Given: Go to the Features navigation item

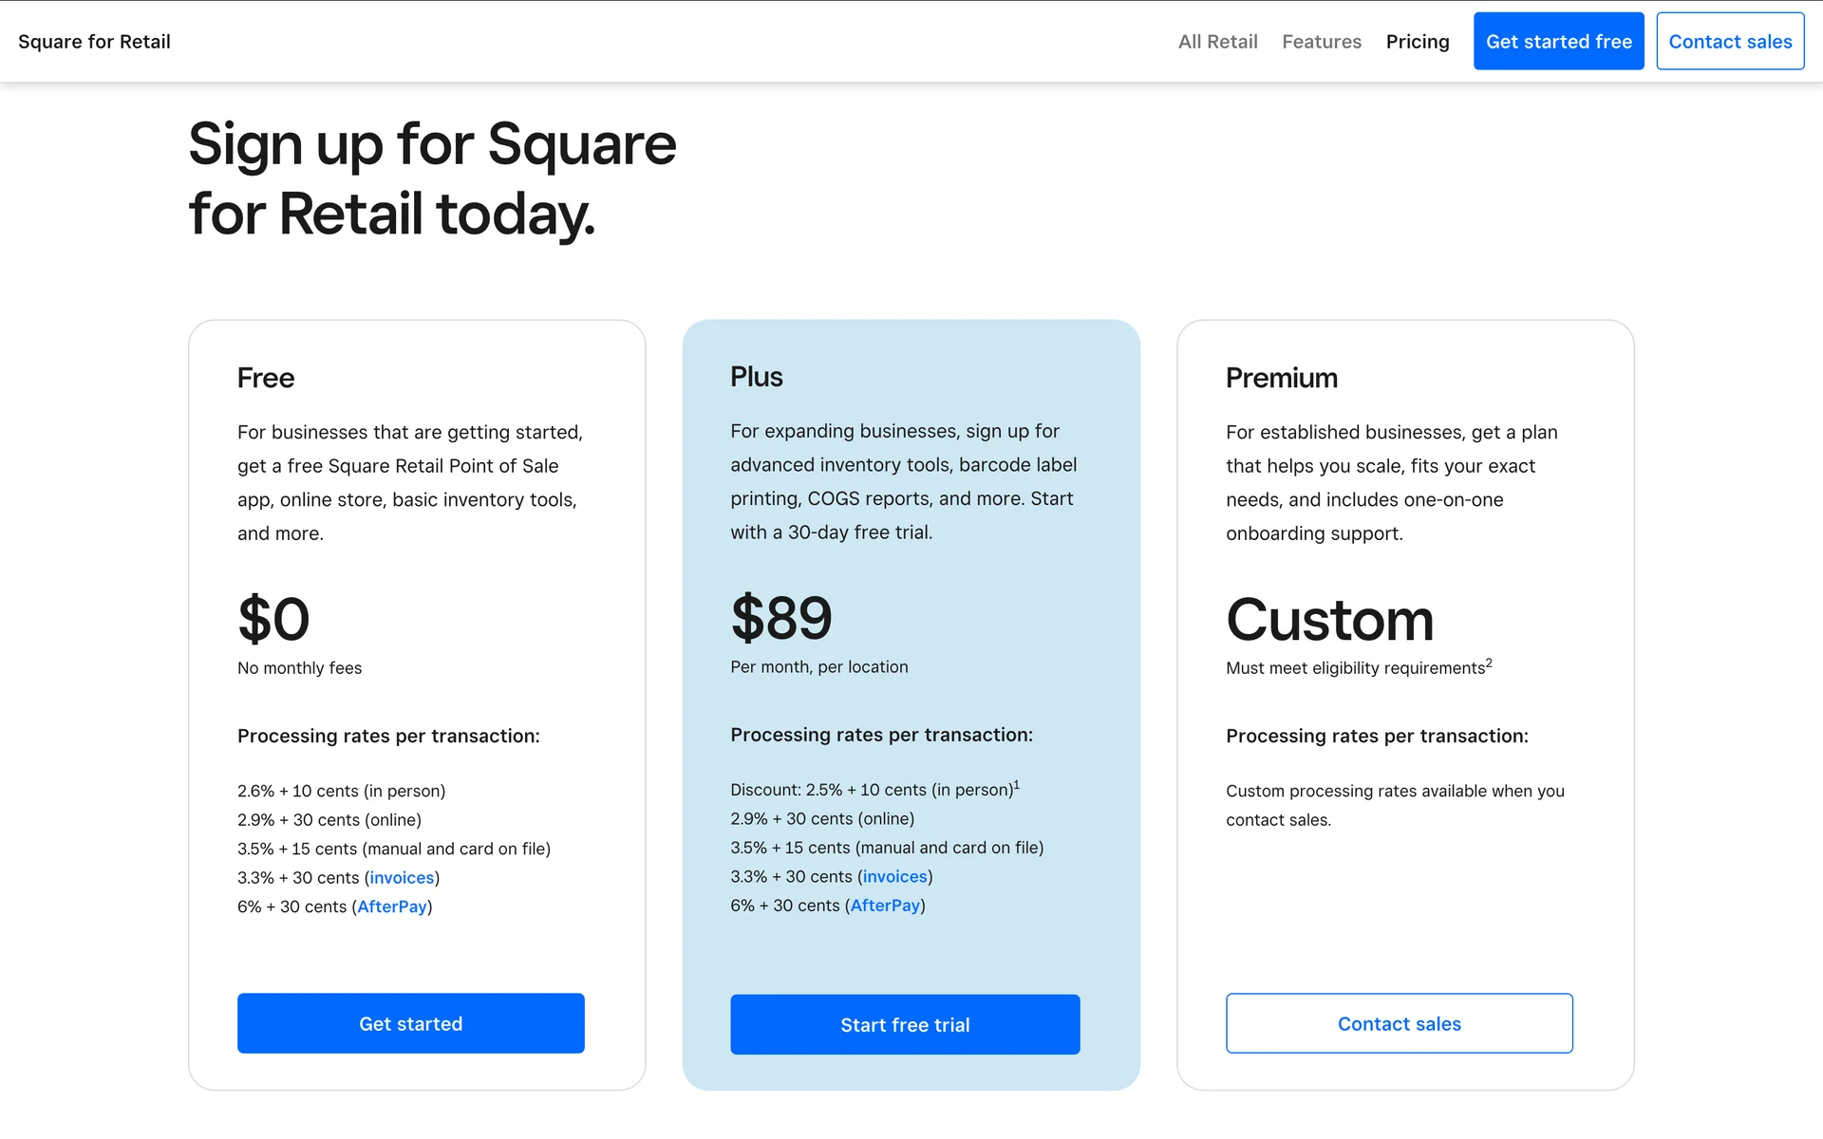Looking at the screenshot, I should (x=1321, y=42).
